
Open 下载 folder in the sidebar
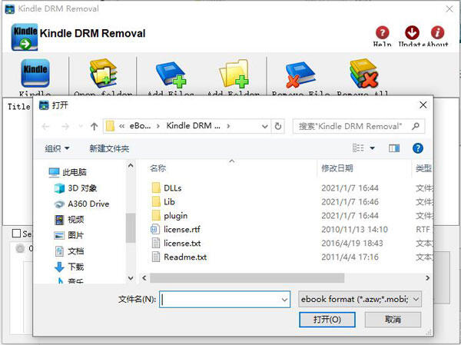click(70, 267)
